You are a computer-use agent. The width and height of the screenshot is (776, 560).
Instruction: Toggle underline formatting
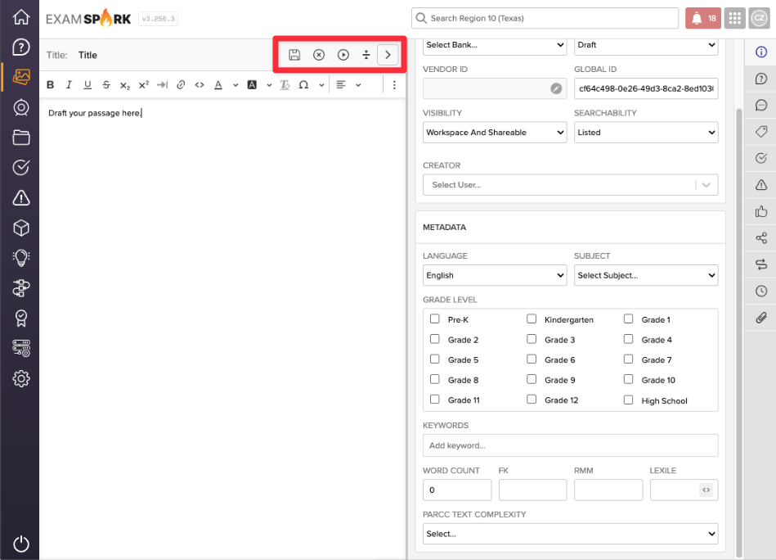click(87, 85)
